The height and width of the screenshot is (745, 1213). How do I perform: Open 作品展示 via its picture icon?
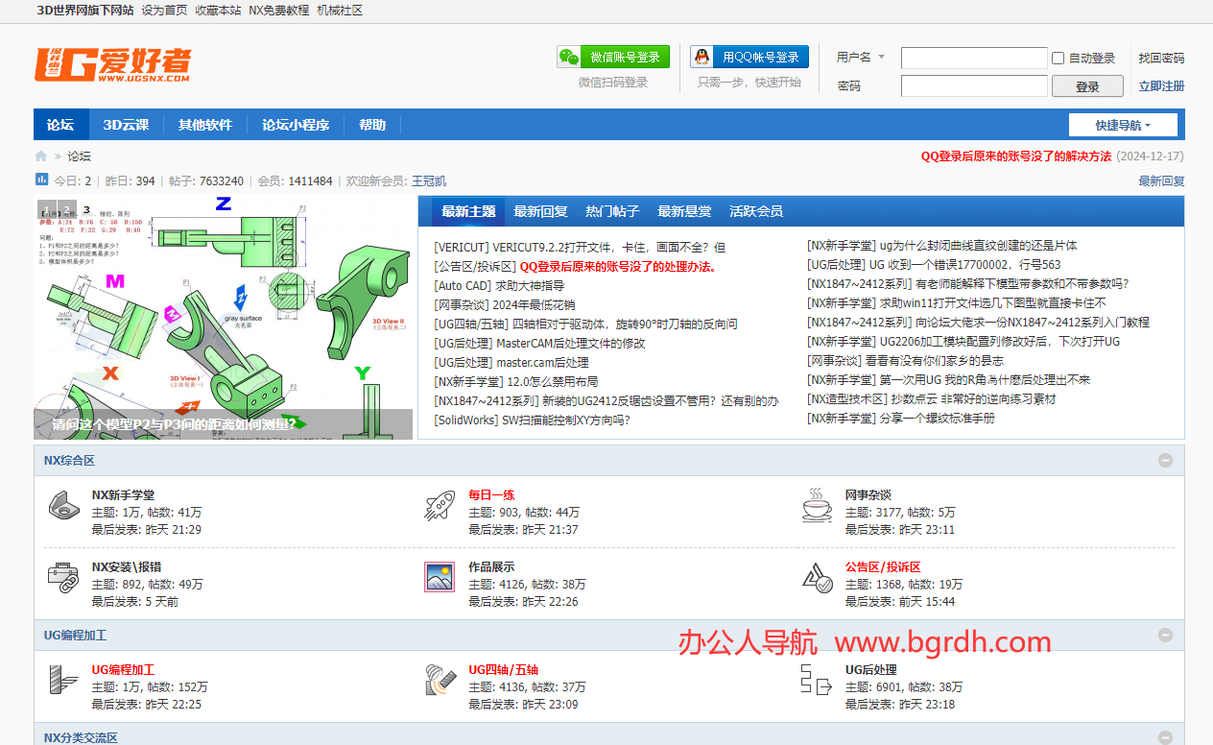point(439,576)
